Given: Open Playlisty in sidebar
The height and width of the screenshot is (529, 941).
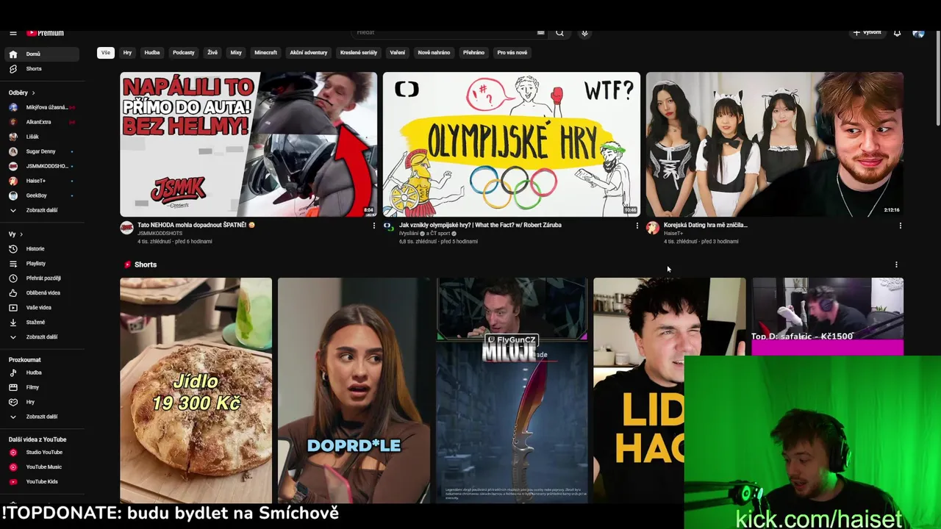Looking at the screenshot, I should point(41,263).
